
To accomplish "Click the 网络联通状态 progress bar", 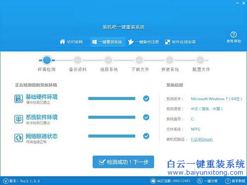I will tap(112, 136).
